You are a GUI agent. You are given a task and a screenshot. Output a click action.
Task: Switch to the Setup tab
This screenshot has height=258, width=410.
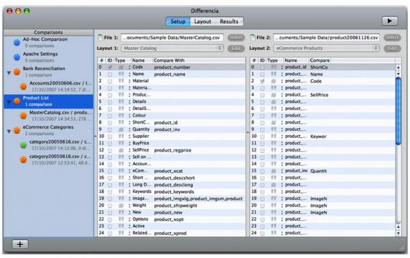(178, 21)
